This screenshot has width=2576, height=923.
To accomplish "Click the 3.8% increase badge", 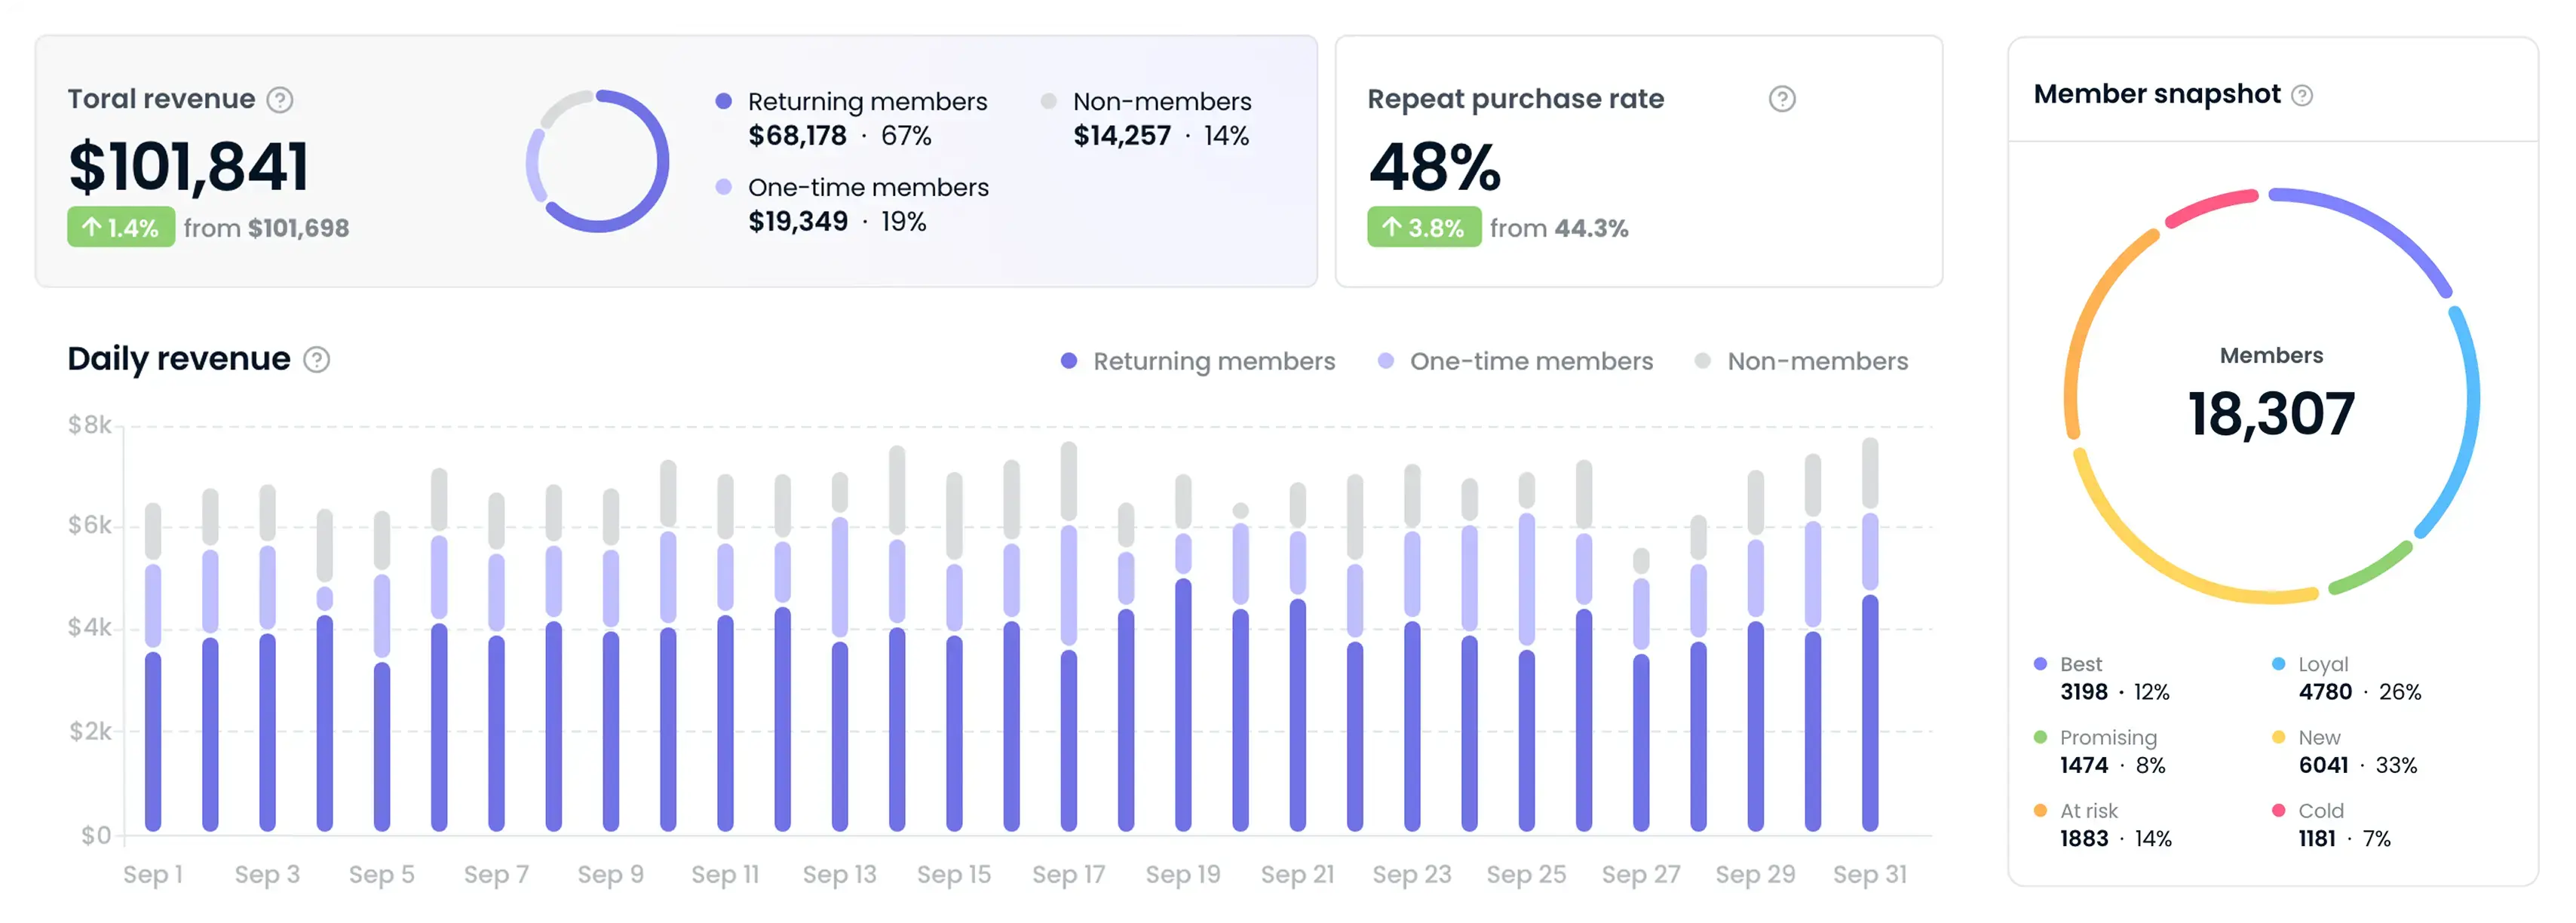I will pos(1424,227).
